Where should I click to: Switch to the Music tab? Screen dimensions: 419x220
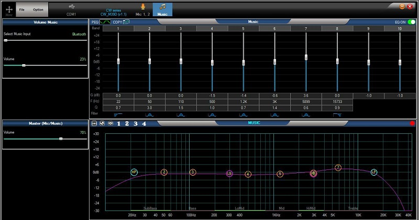(163, 8)
